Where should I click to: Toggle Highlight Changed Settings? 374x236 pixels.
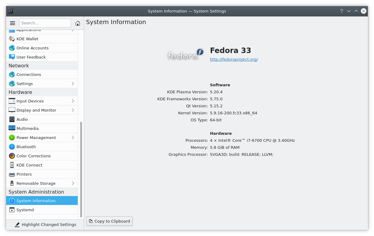click(x=45, y=225)
